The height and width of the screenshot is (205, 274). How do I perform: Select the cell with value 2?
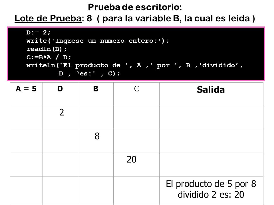60,117
